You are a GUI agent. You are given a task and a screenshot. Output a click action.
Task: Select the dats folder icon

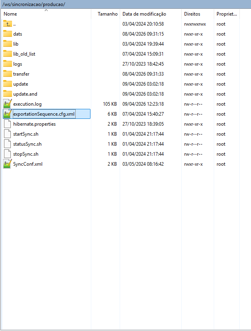point(8,34)
